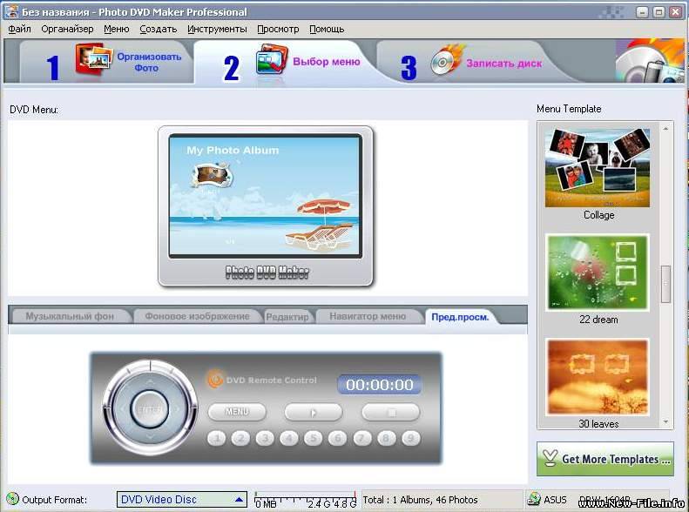Go to step 3 Записать диск
The image size is (689, 512).
tap(470, 63)
